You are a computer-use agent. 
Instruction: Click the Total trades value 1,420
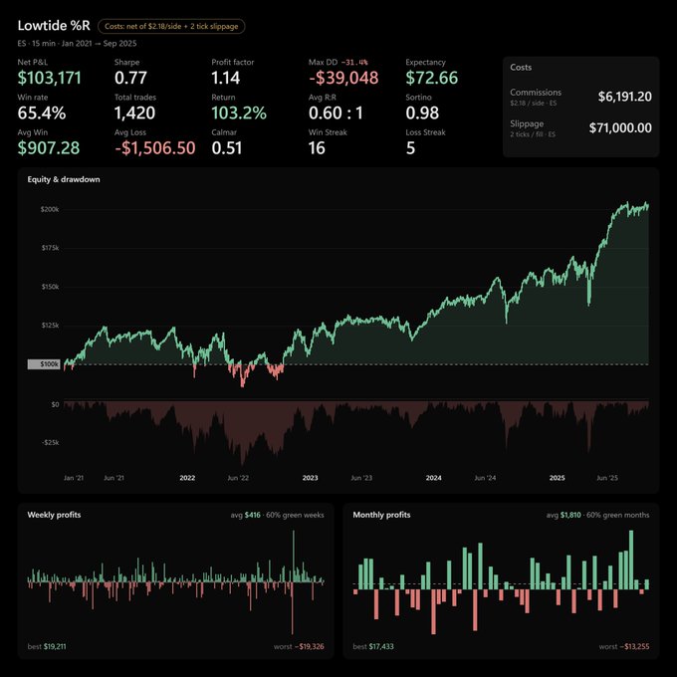click(x=134, y=113)
